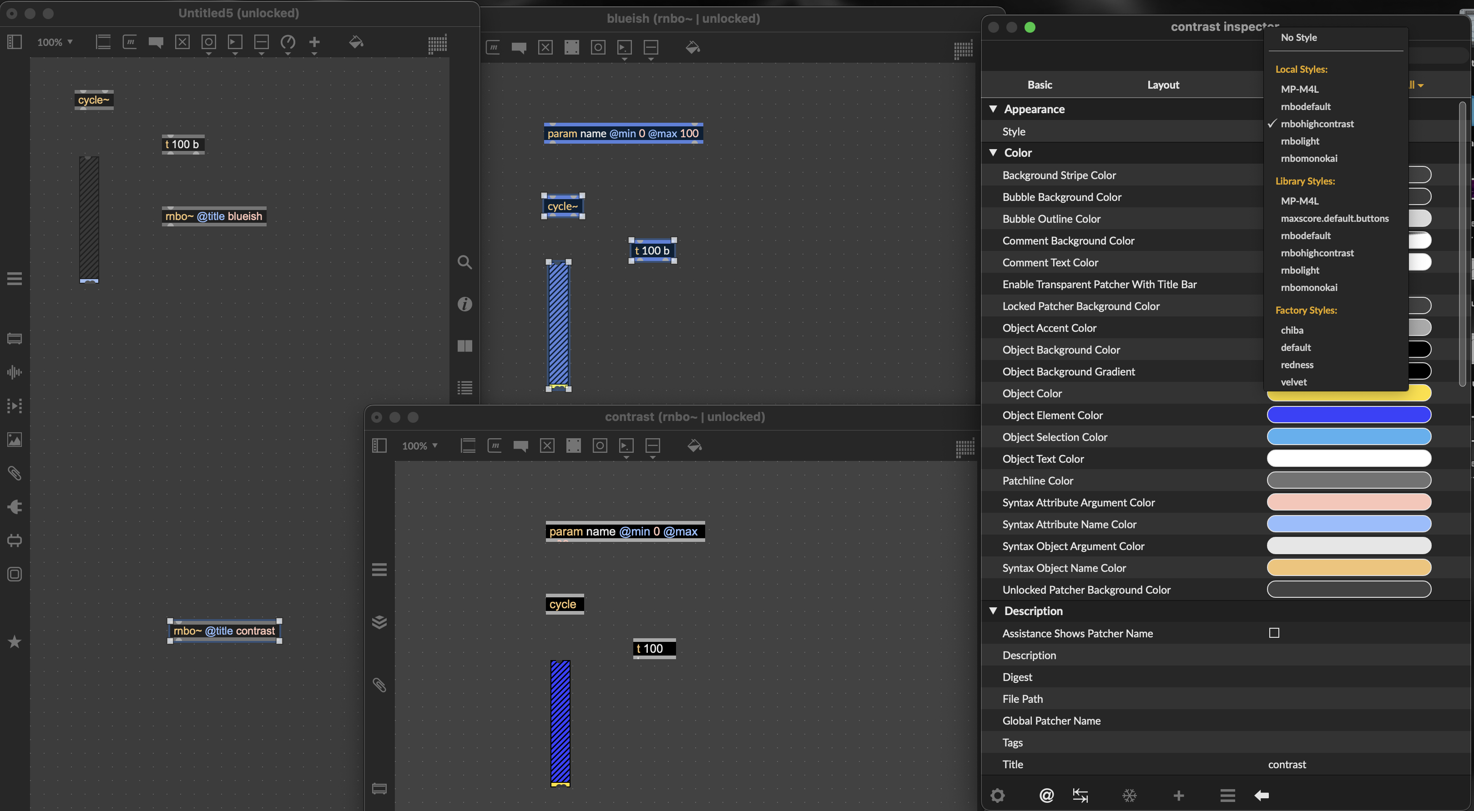
Task: Select the redness factory style
Action: pos(1297,365)
